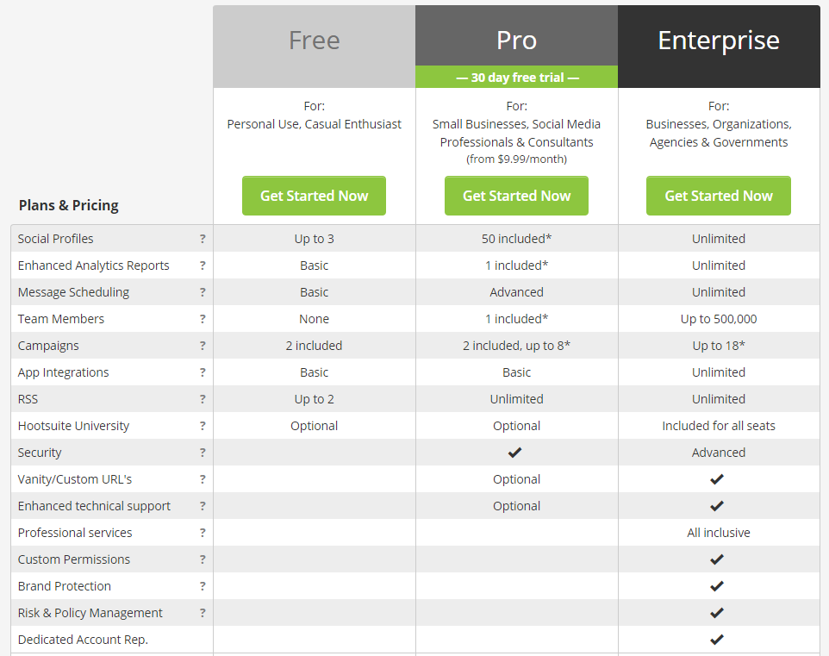Select the Pro plan header

(516, 41)
